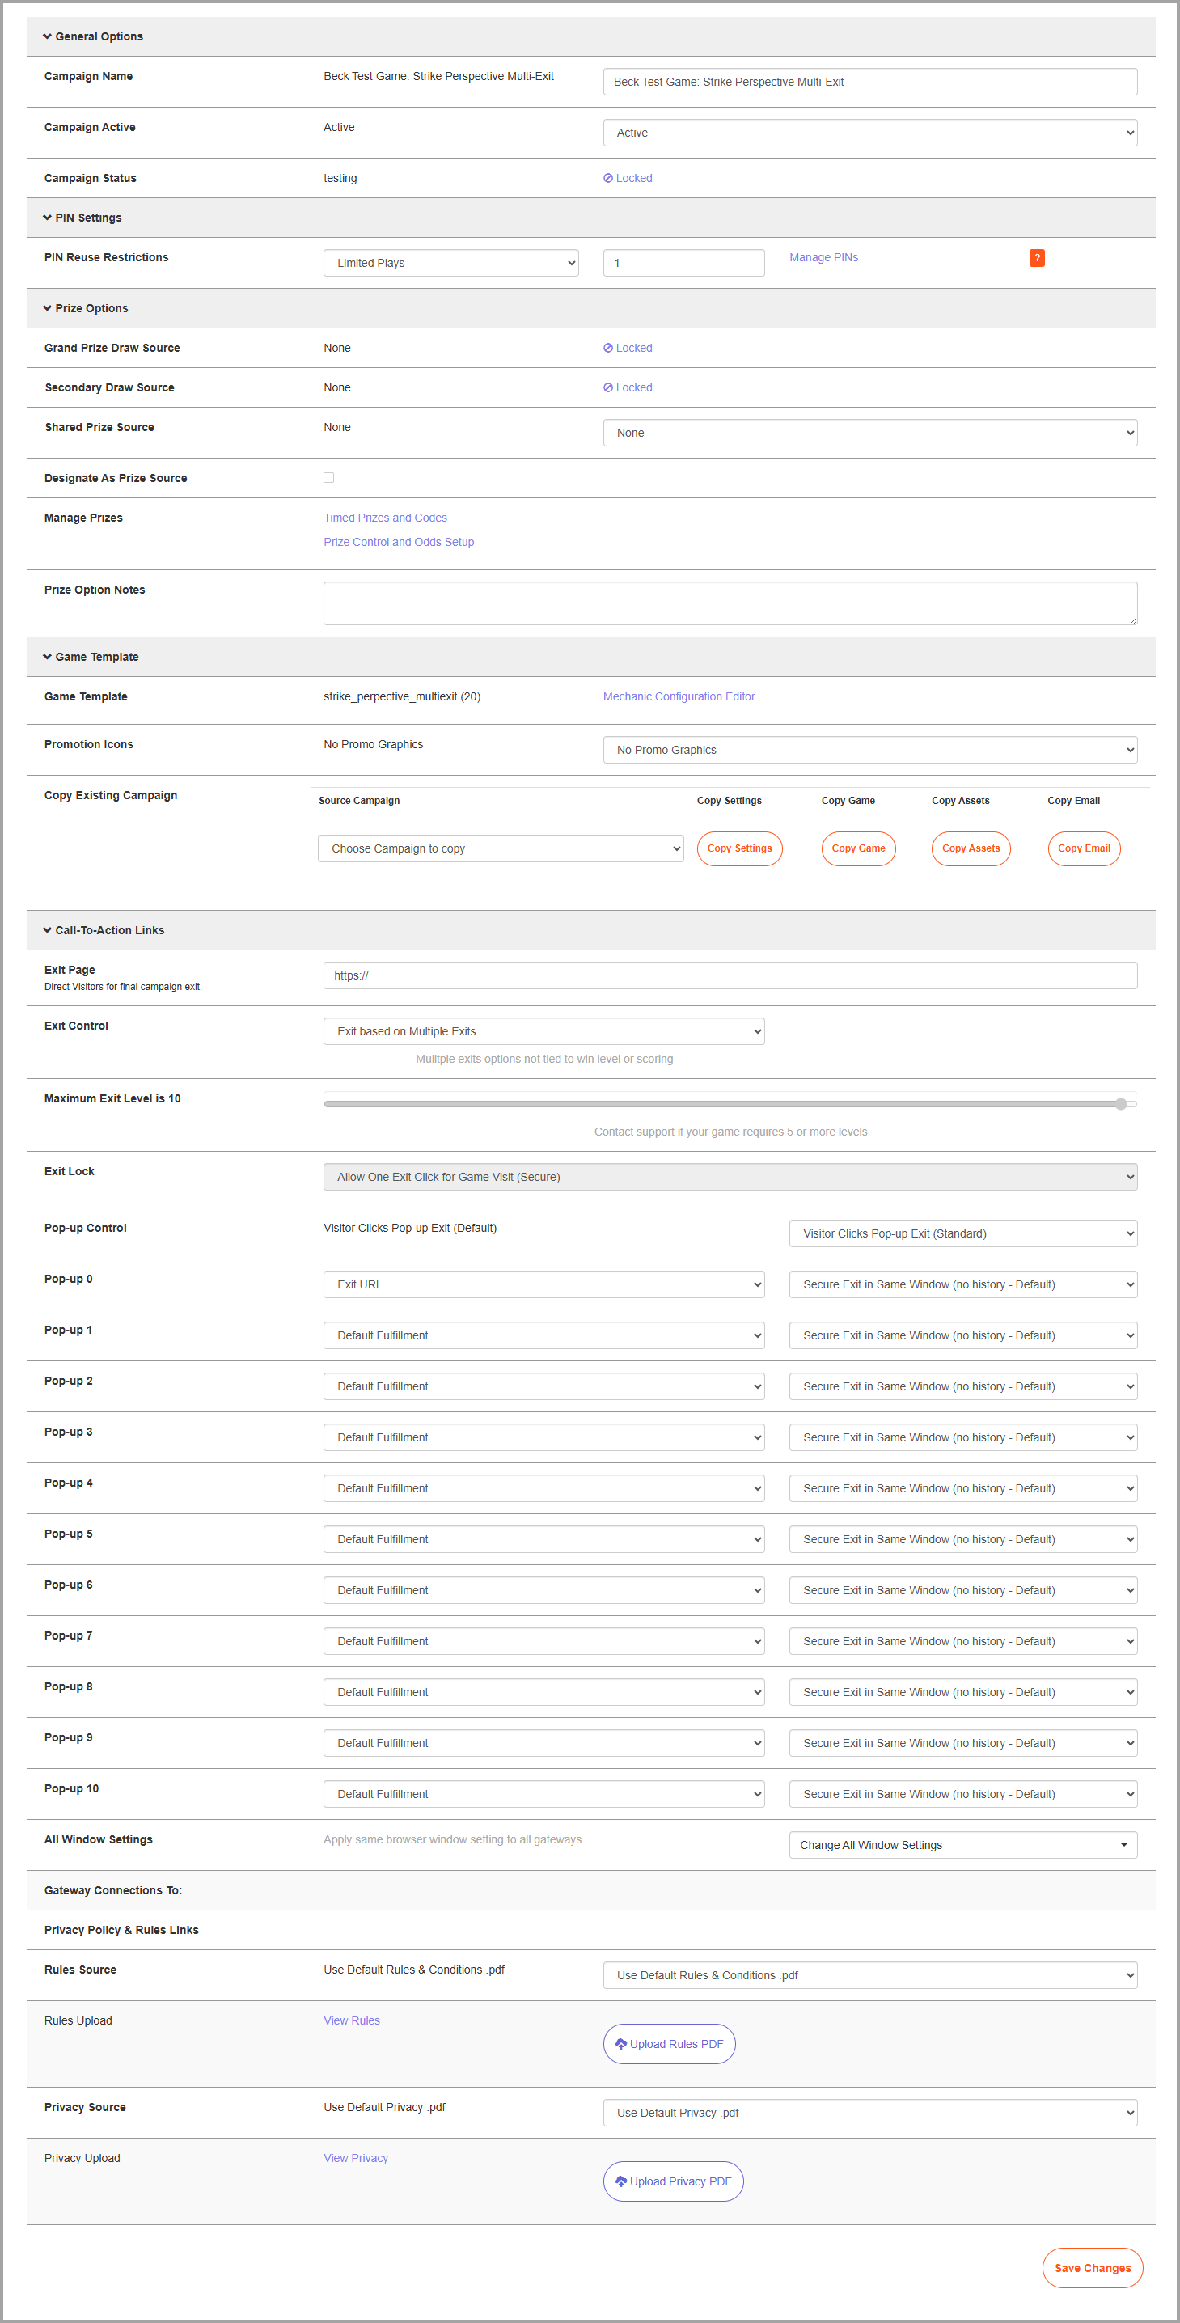Edit the Campaign Name text field

coord(870,82)
